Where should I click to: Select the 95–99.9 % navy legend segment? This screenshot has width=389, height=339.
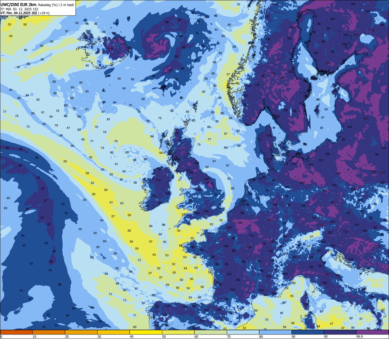[340, 332]
